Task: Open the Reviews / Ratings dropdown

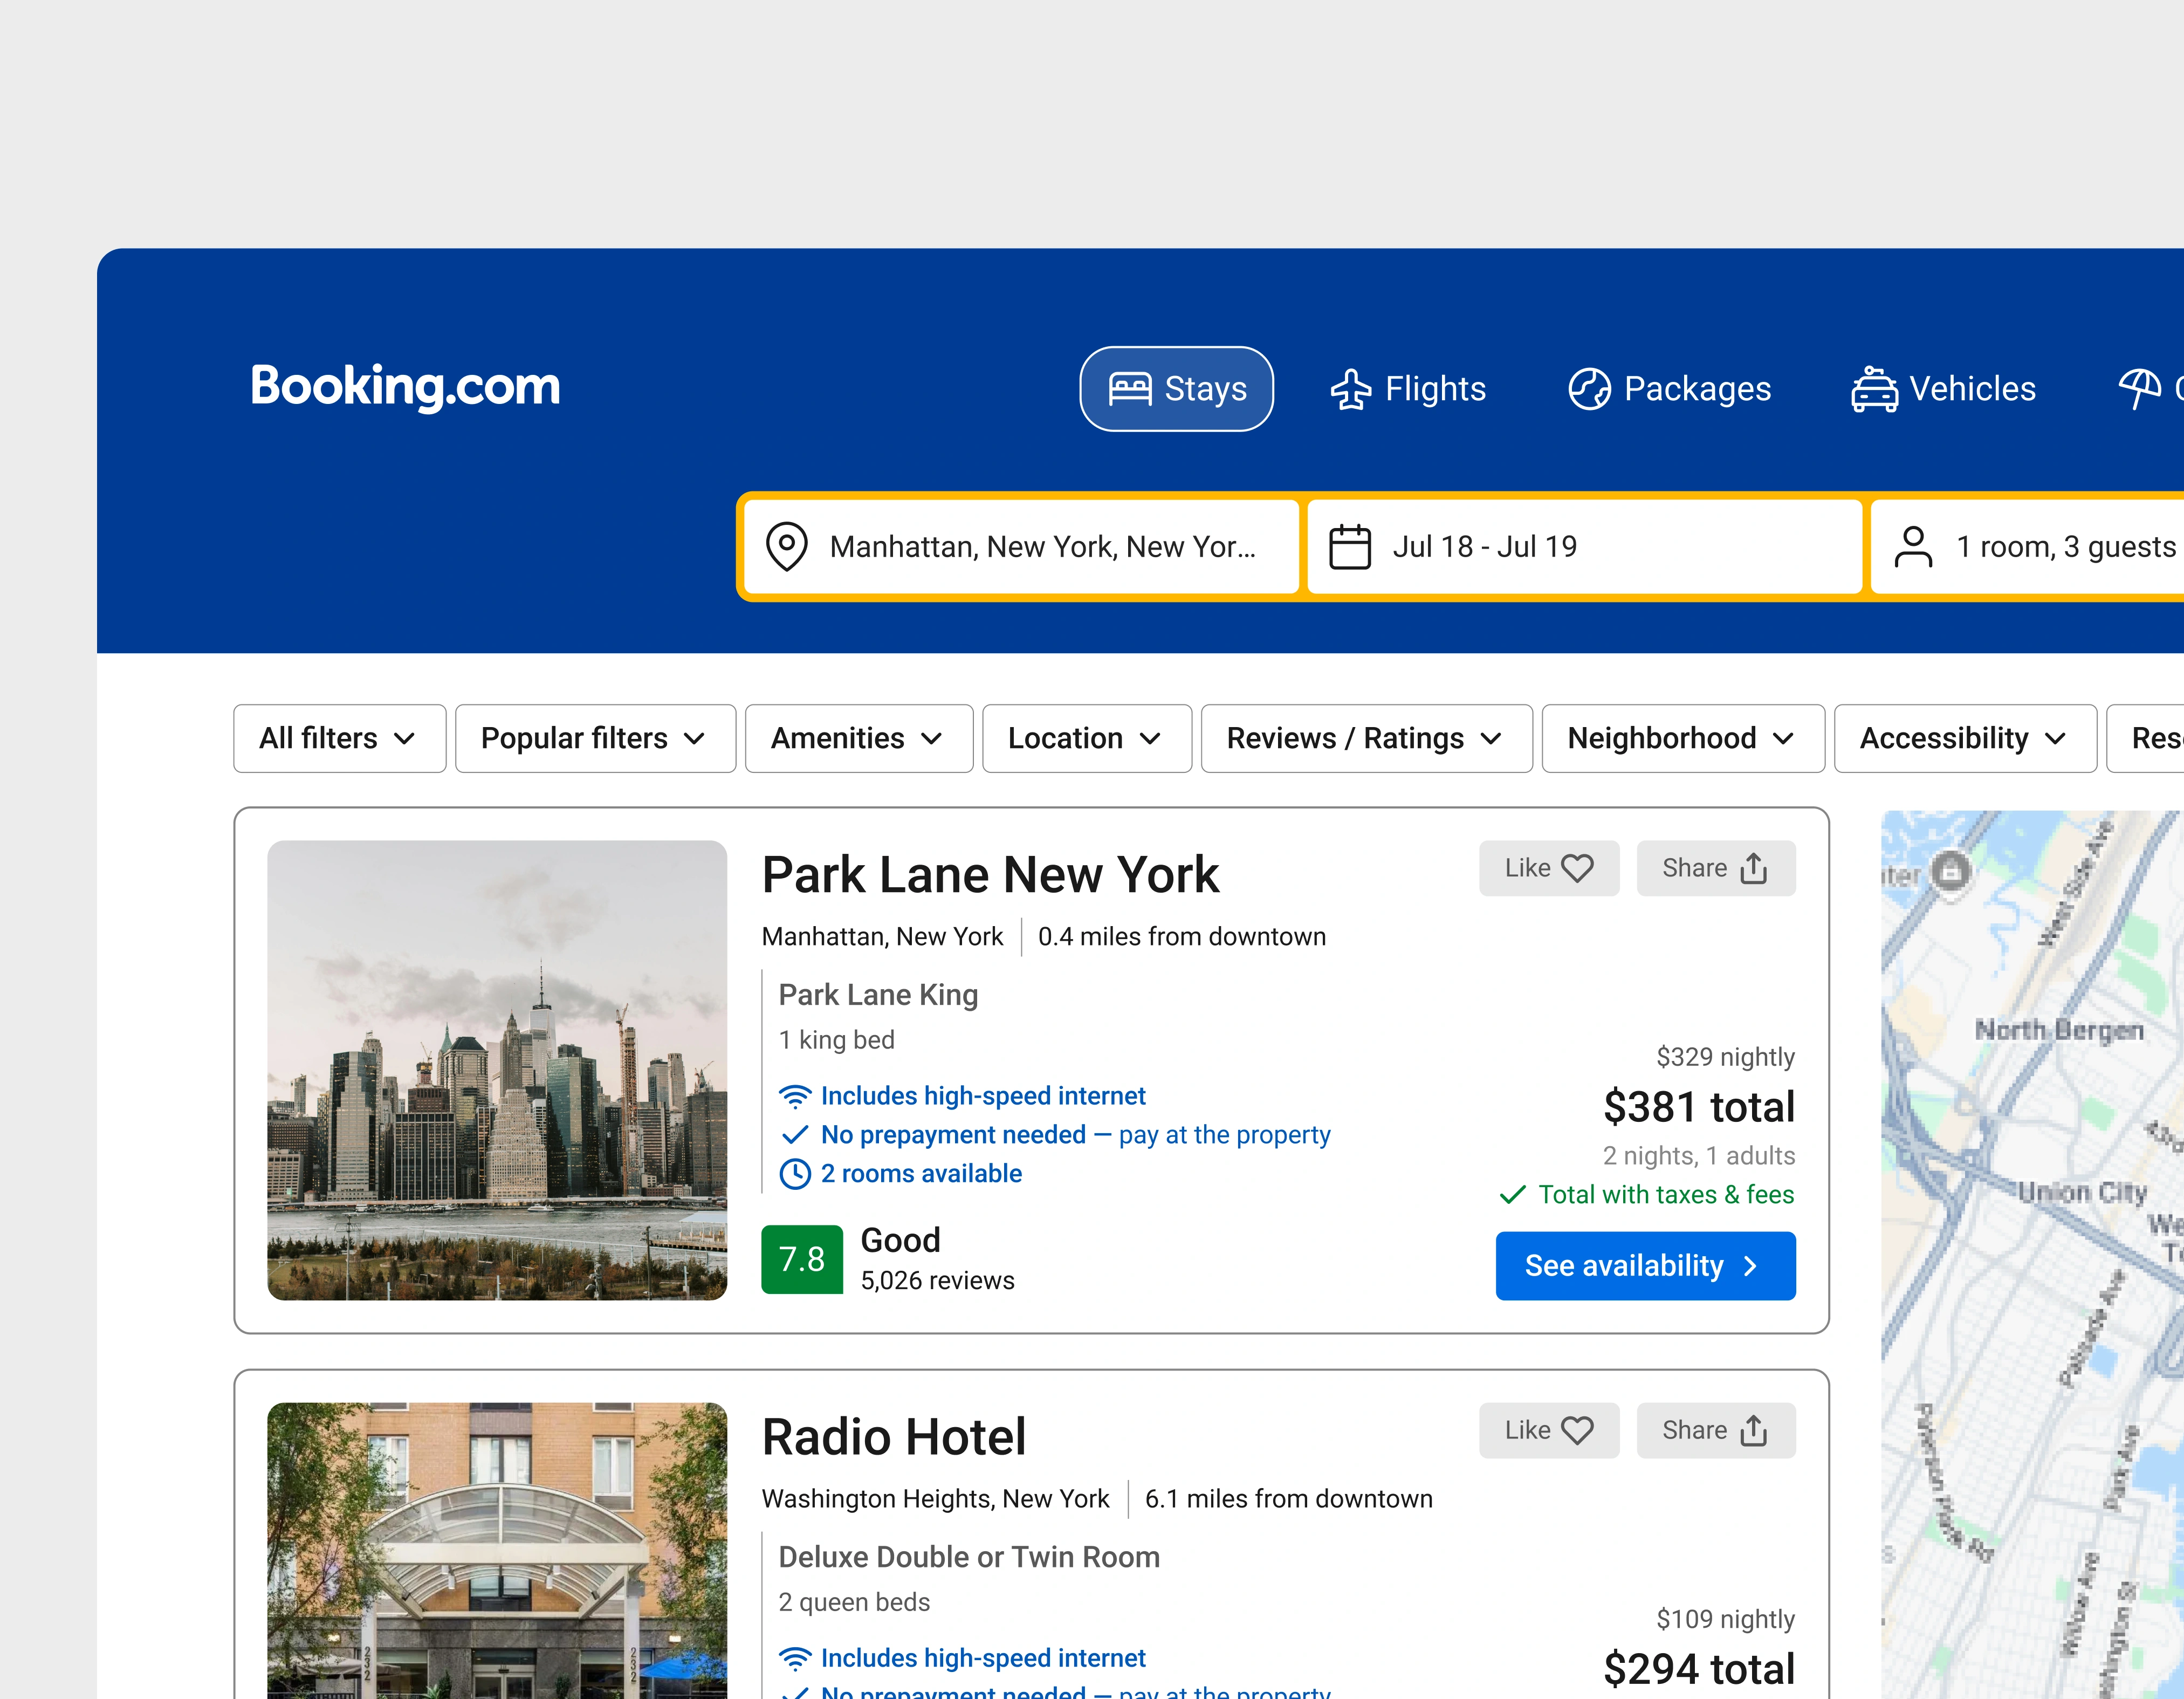Action: click(x=1365, y=738)
